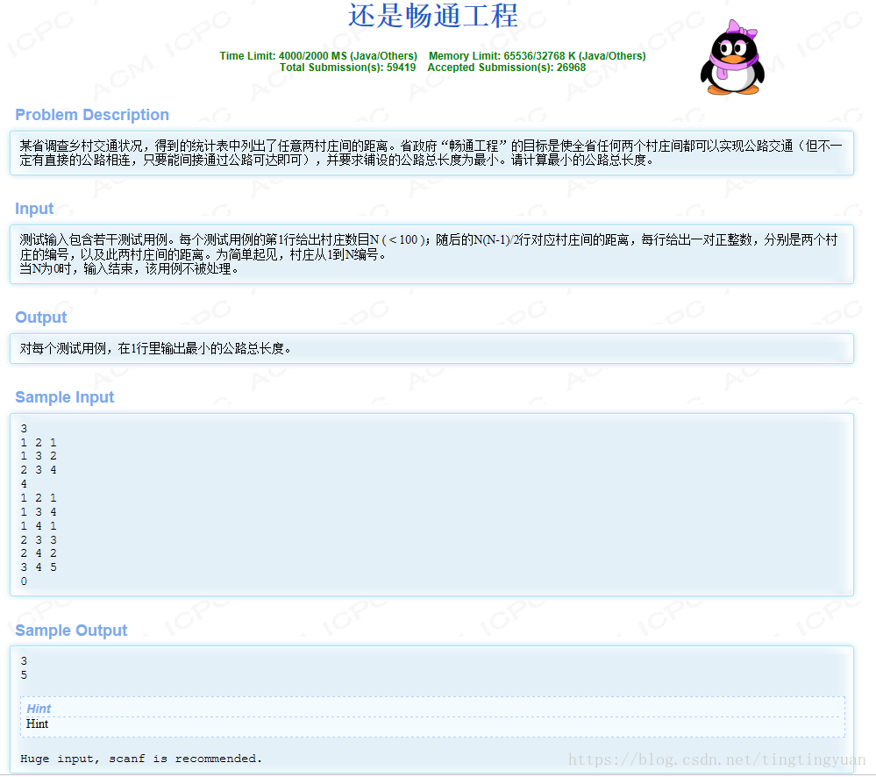This screenshot has width=876, height=777.
Task: Click sample input line '2 4 2'
Action: point(39,553)
